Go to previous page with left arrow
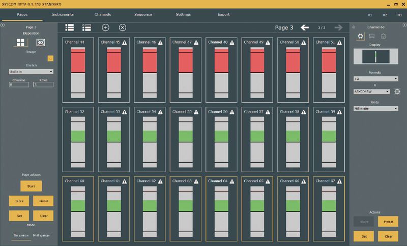This screenshot has height=246, width=407. tap(305, 27)
